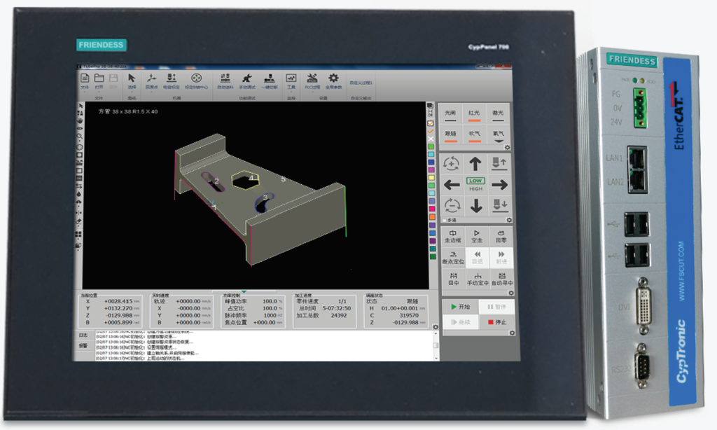Viewport: 717px width, 430px height.
Task: Switch to the 日志 log tab
Action: click(x=83, y=335)
